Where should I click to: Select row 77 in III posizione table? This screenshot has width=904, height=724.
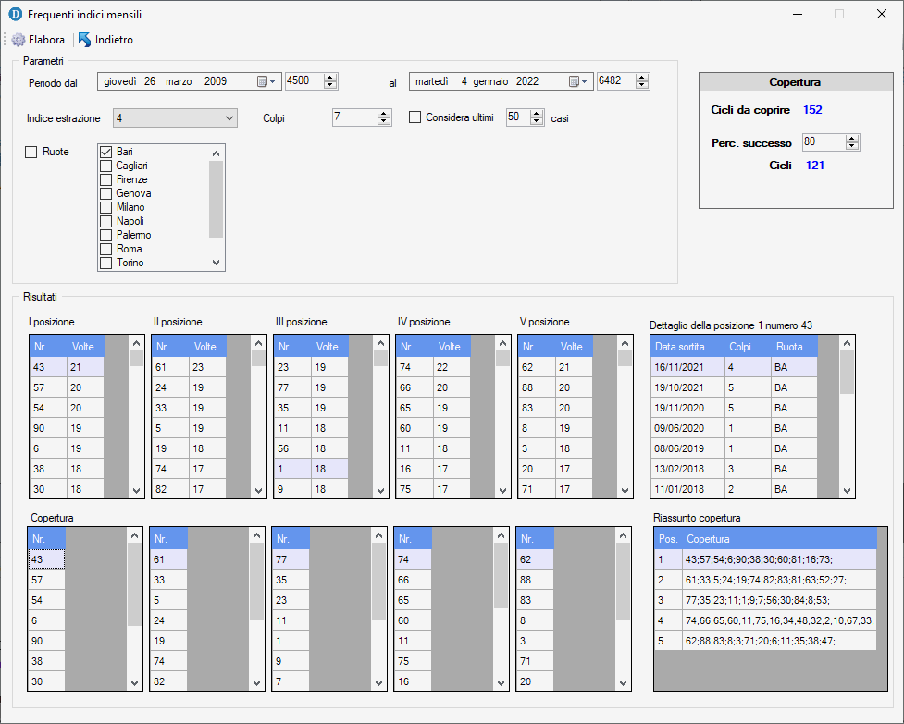311,387
